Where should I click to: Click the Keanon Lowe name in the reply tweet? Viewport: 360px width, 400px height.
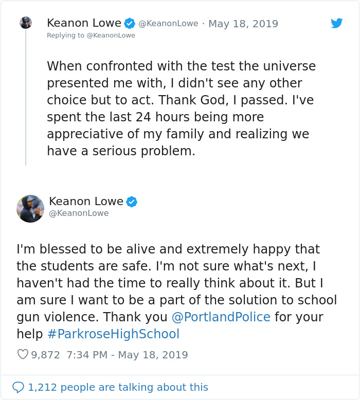(x=84, y=23)
